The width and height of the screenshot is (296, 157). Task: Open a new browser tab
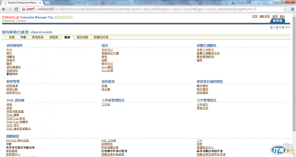click(47, 3)
